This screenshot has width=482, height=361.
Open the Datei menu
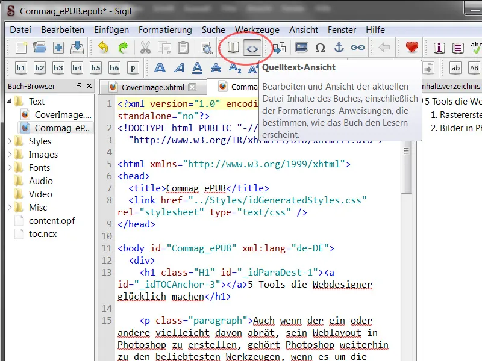20,30
